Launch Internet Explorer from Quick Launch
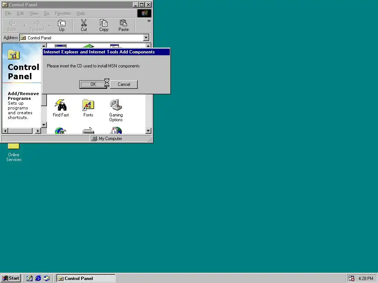 (38, 279)
